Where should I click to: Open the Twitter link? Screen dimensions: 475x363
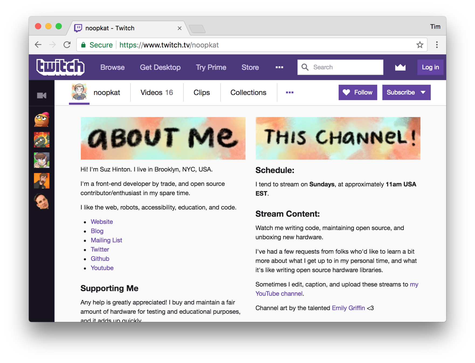coord(100,250)
